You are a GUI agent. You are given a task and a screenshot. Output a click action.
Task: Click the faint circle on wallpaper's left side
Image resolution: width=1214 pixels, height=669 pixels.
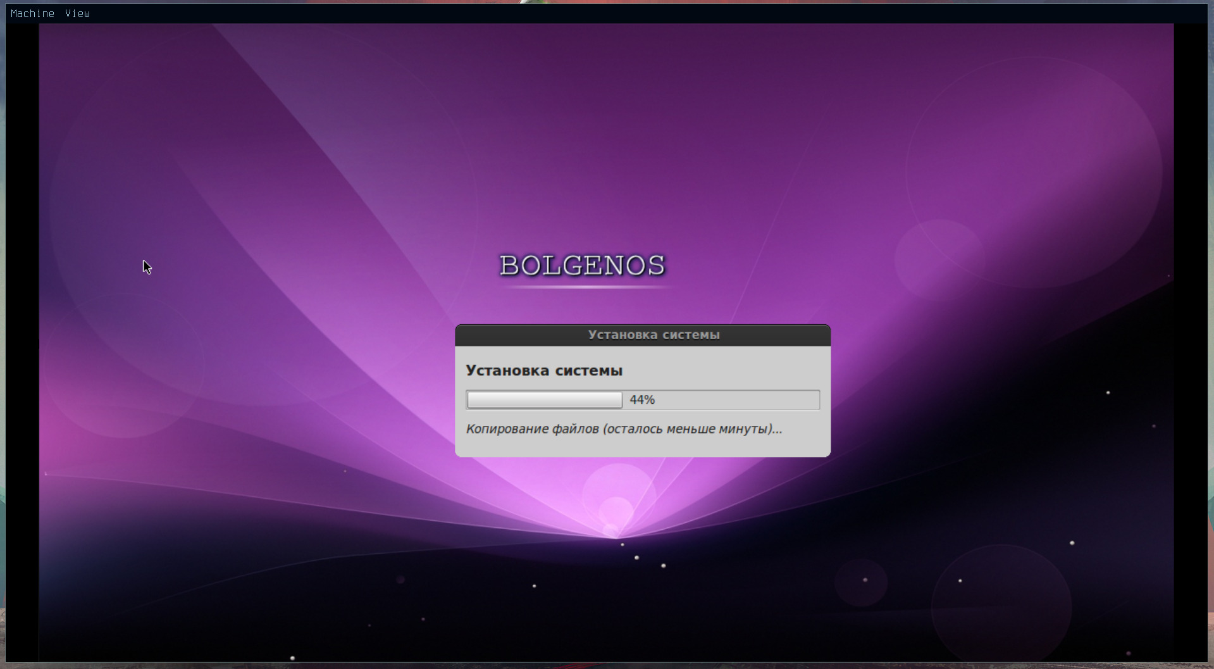pos(124,366)
